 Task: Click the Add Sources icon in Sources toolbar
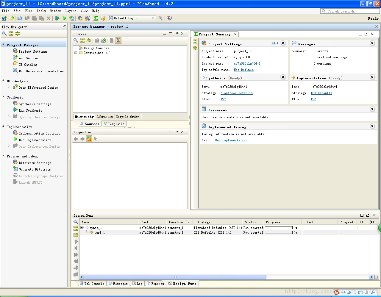coord(104,40)
